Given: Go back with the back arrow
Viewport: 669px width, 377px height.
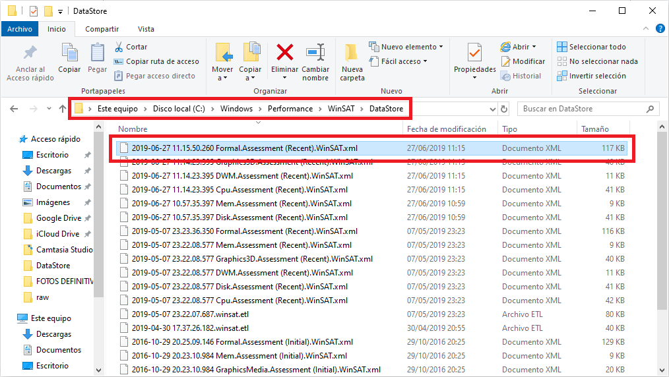Looking at the screenshot, I should 14,109.
